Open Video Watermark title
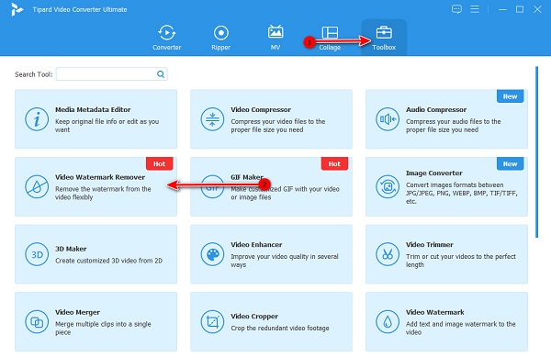This screenshot has width=551, height=357. [435, 312]
